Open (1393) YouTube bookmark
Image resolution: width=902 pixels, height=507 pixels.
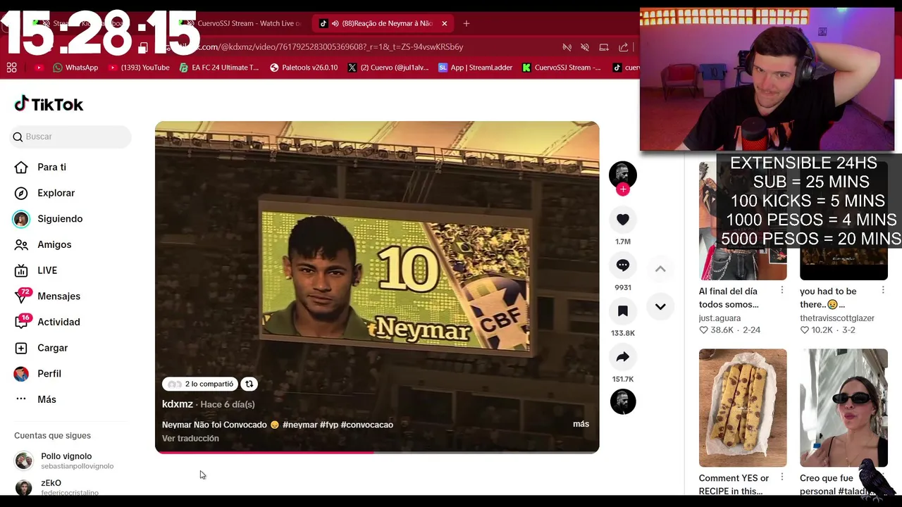(139, 68)
